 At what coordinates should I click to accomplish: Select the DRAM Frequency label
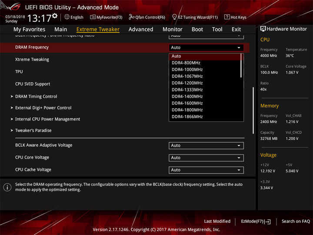[32, 47]
